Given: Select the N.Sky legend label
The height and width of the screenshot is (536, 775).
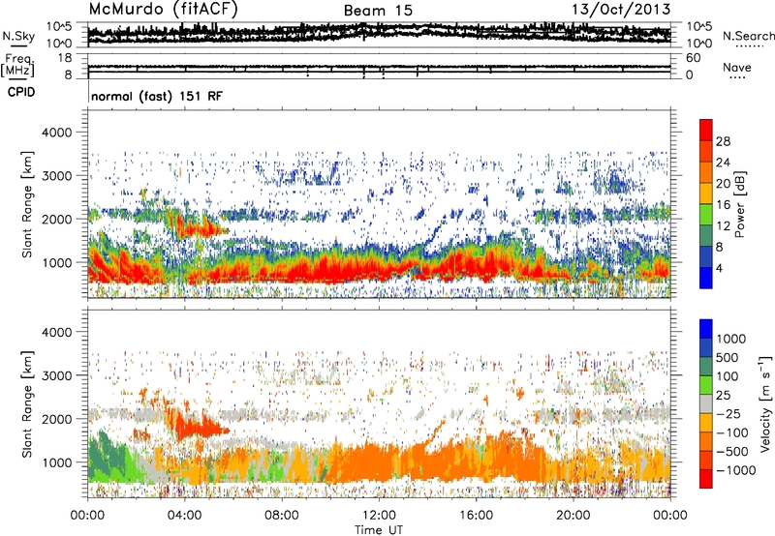Looking at the screenshot, I should click(18, 36).
